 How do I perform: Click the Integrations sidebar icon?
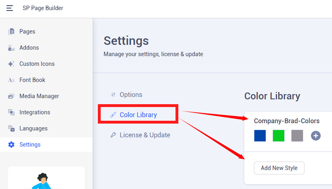pyautogui.click(x=11, y=112)
